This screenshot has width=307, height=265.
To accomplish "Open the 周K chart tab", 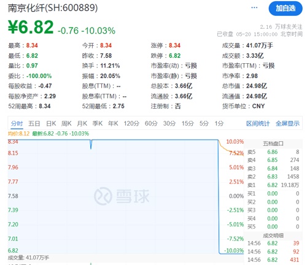I will pyautogui.click(x=66, y=123).
